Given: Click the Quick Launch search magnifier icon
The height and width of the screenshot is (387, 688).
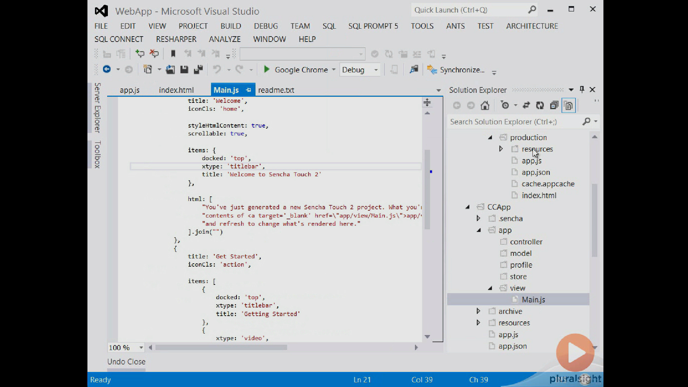Looking at the screenshot, I should tap(532, 10).
